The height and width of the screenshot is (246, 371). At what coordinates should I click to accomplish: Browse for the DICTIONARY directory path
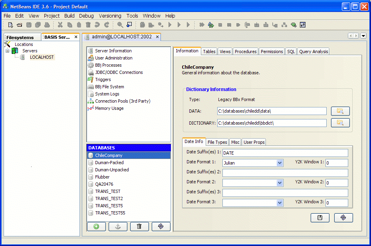(x=340, y=123)
